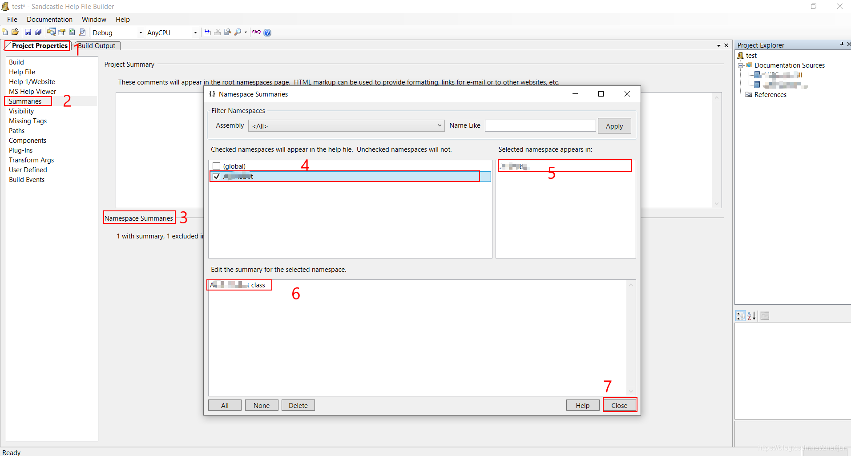
Task: Click the Delete button in dialog
Action: (x=298, y=405)
